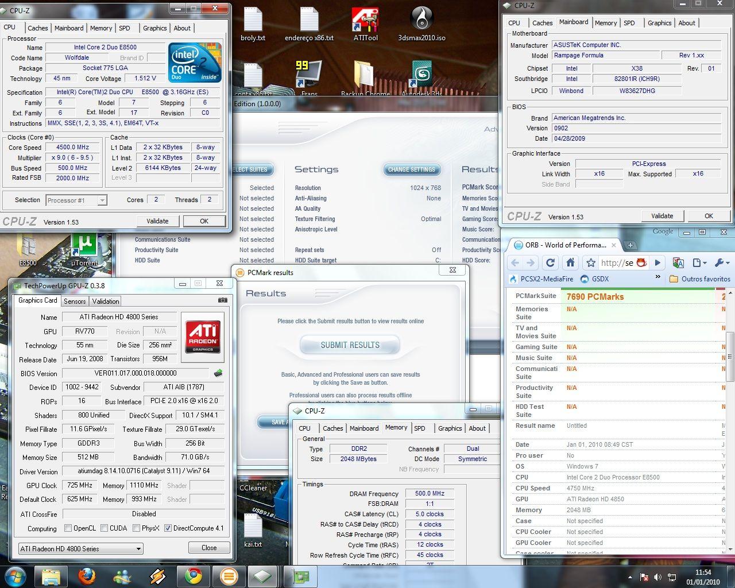
Task: Open Chrome's wrench settings menu
Action: coord(721,262)
